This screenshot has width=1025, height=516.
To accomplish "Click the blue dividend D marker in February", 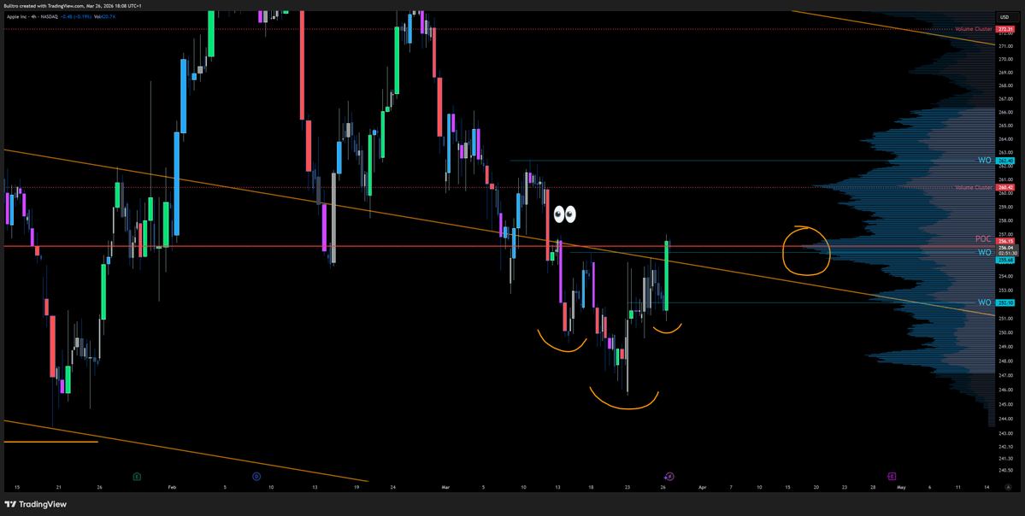I will pyautogui.click(x=257, y=477).
